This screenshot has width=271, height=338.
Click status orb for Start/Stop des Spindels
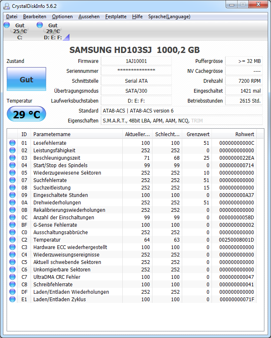tap(12, 165)
